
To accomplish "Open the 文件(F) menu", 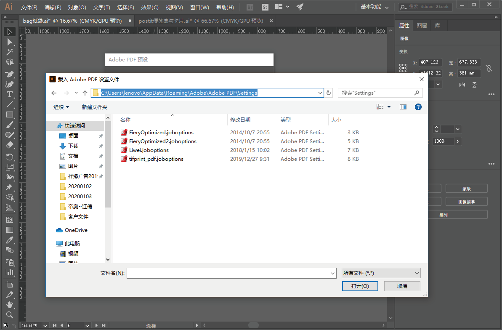I will pos(29,7).
